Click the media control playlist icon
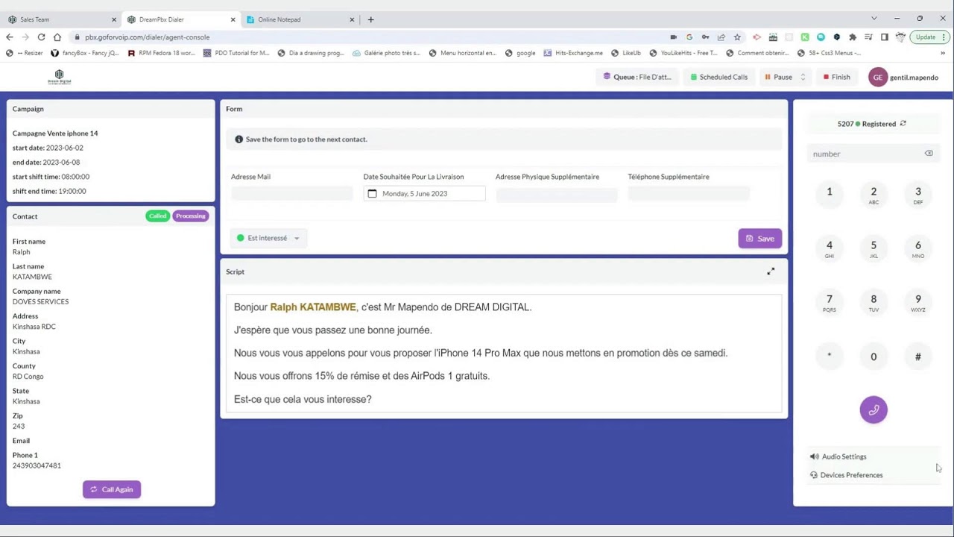 pos(868,37)
